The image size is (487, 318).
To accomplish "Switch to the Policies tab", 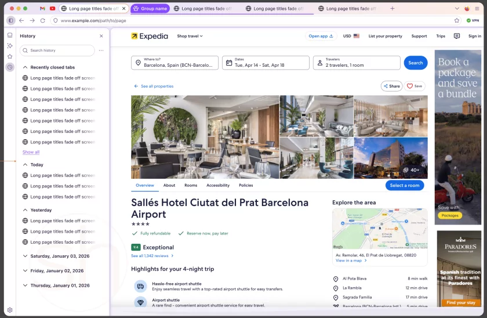I will click(246, 186).
